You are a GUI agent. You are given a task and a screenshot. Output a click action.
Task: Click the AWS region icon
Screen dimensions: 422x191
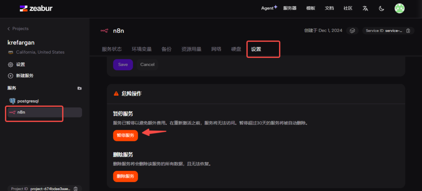(x=10, y=52)
